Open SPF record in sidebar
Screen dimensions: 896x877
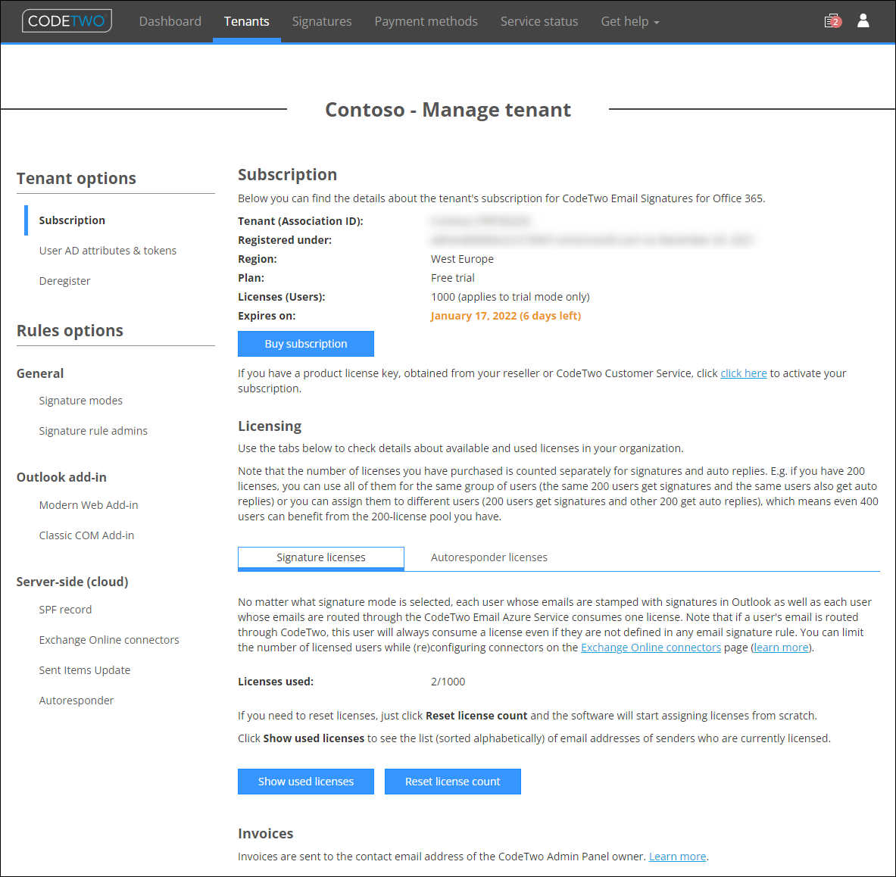coord(65,610)
